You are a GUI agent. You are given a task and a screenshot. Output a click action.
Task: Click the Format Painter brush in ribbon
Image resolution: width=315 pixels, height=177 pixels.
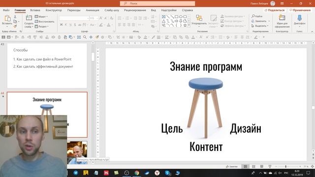(x=15, y=26)
